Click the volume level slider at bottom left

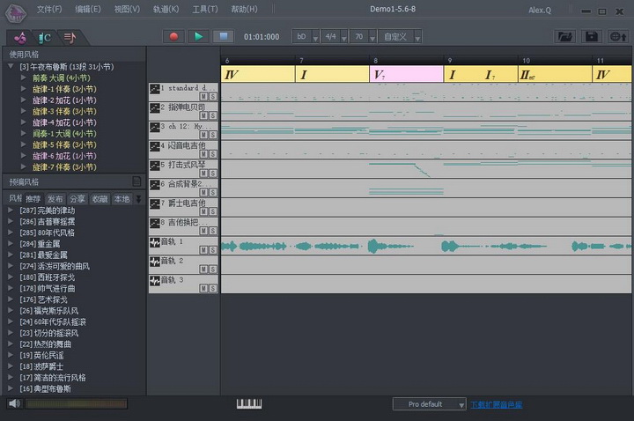[x=77, y=403]
